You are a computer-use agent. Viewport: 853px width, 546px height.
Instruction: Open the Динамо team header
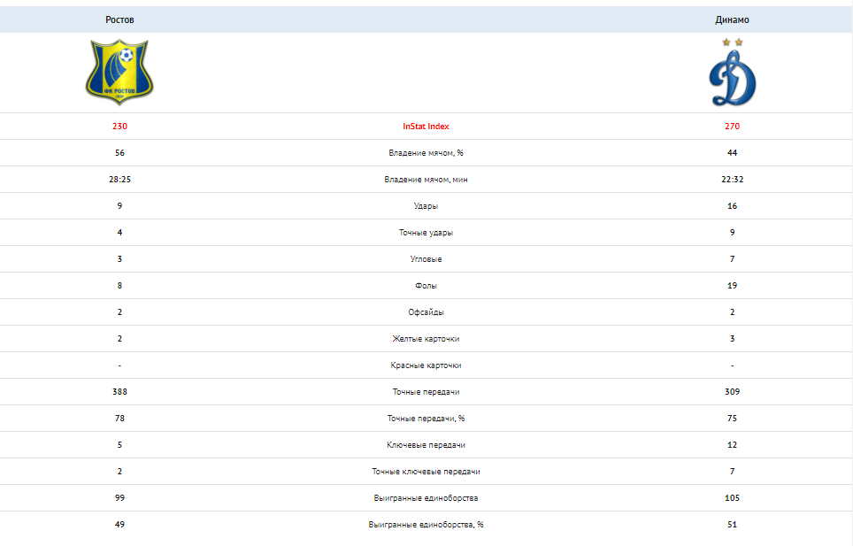coord(733,19)
